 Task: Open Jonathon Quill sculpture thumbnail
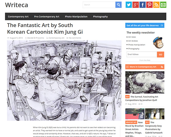[x=145, y=82]
